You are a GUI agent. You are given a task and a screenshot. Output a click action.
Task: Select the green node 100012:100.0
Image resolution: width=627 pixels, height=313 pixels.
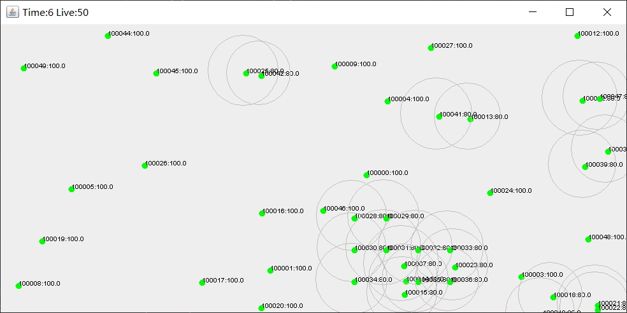coord(577,36)
